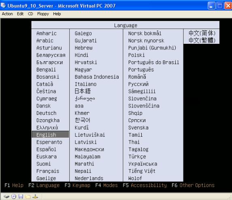Screen dimensions: 232x200
Task: Select Lietuviškai language
Action: point(90,135)
